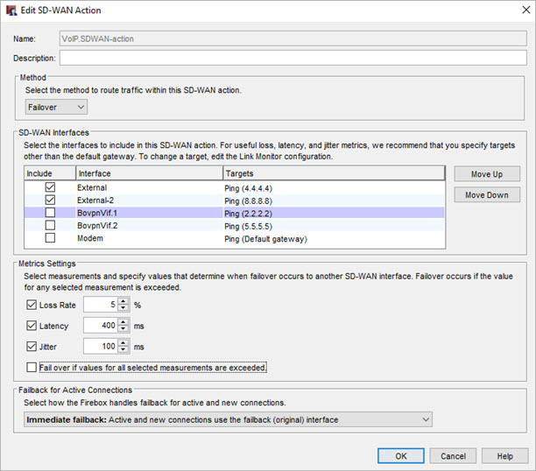Viewport: 536px width, 471px height.
Task: Open Help for this dialog
Action: (x=504, y=456)
